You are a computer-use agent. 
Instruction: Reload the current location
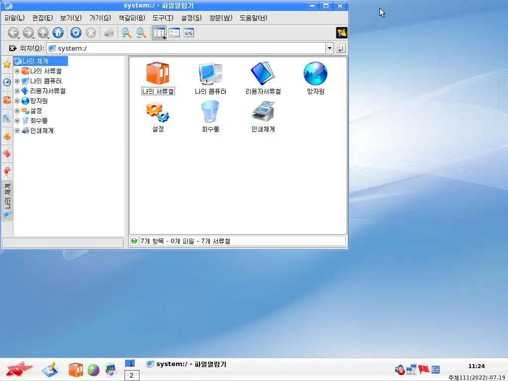click(x=76, y=33)
